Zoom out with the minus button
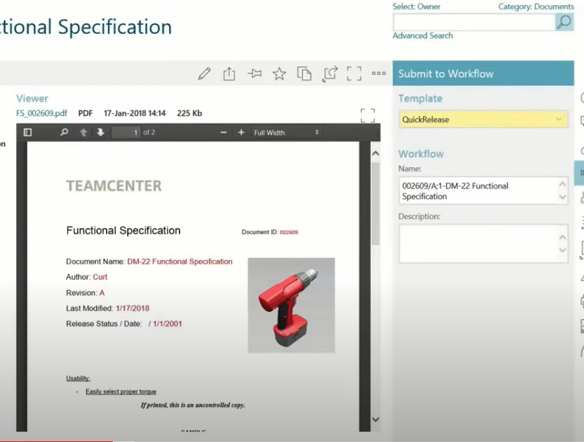The image size is (584, 442). point(223,132)
